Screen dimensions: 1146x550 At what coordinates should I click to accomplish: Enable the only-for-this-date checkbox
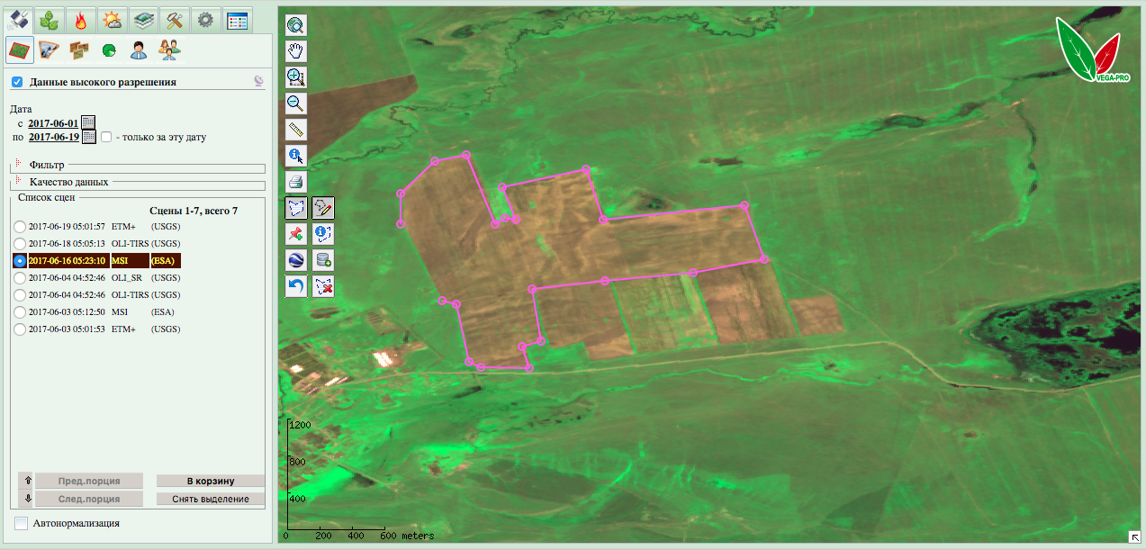(106, 138)
